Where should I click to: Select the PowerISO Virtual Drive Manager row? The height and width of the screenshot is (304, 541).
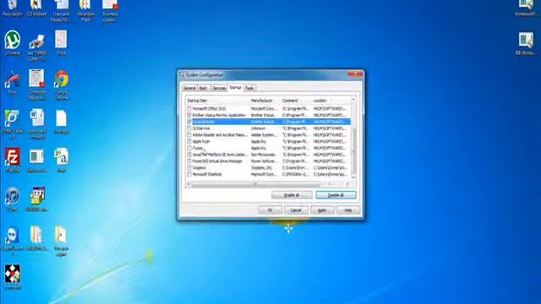tap(269, 161)
